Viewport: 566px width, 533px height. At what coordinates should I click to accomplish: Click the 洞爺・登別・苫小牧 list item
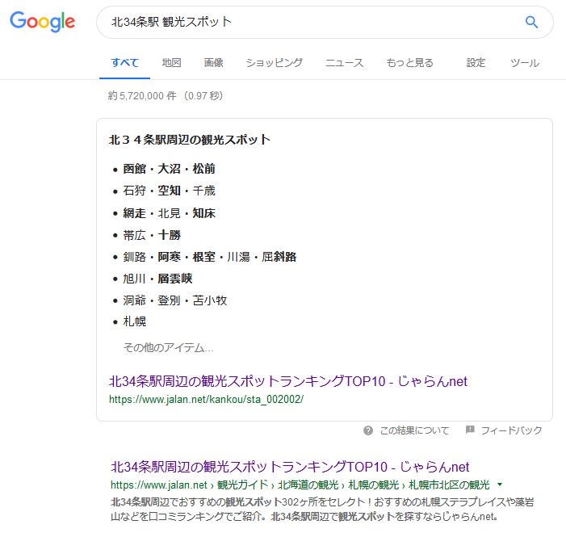coord(174,300)
